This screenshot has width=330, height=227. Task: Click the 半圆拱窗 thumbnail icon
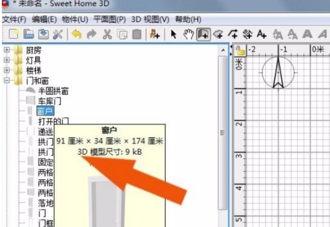[31, 90]
